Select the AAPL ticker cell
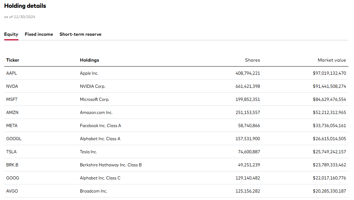This screenshot has width=354, height=200. pos(12,73)
